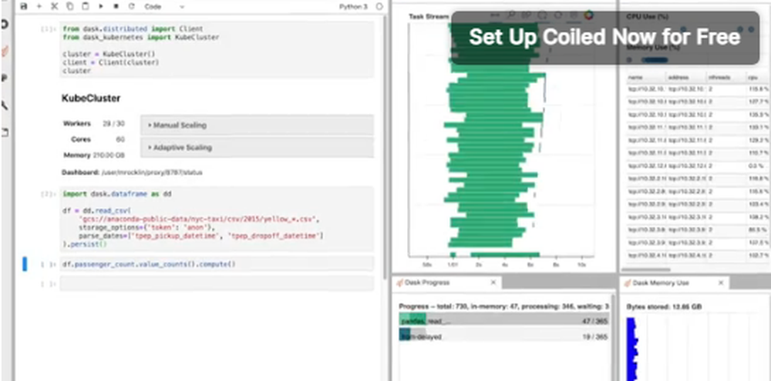771x381 pixels.
Task: Click the kernel status circle next to Python 3
Action: pos(379,7)
